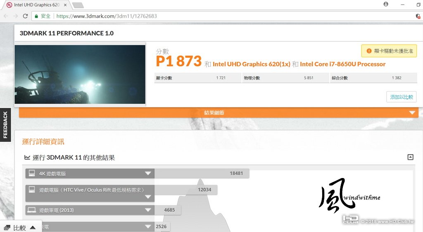The width and height of the screenshot is (423, 232).
Task: Click the 添加以比較 button
Action: pos(402,97)
